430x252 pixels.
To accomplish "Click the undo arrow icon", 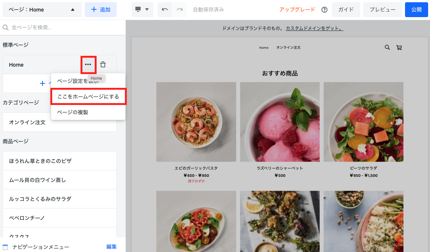I will point(165,10).
